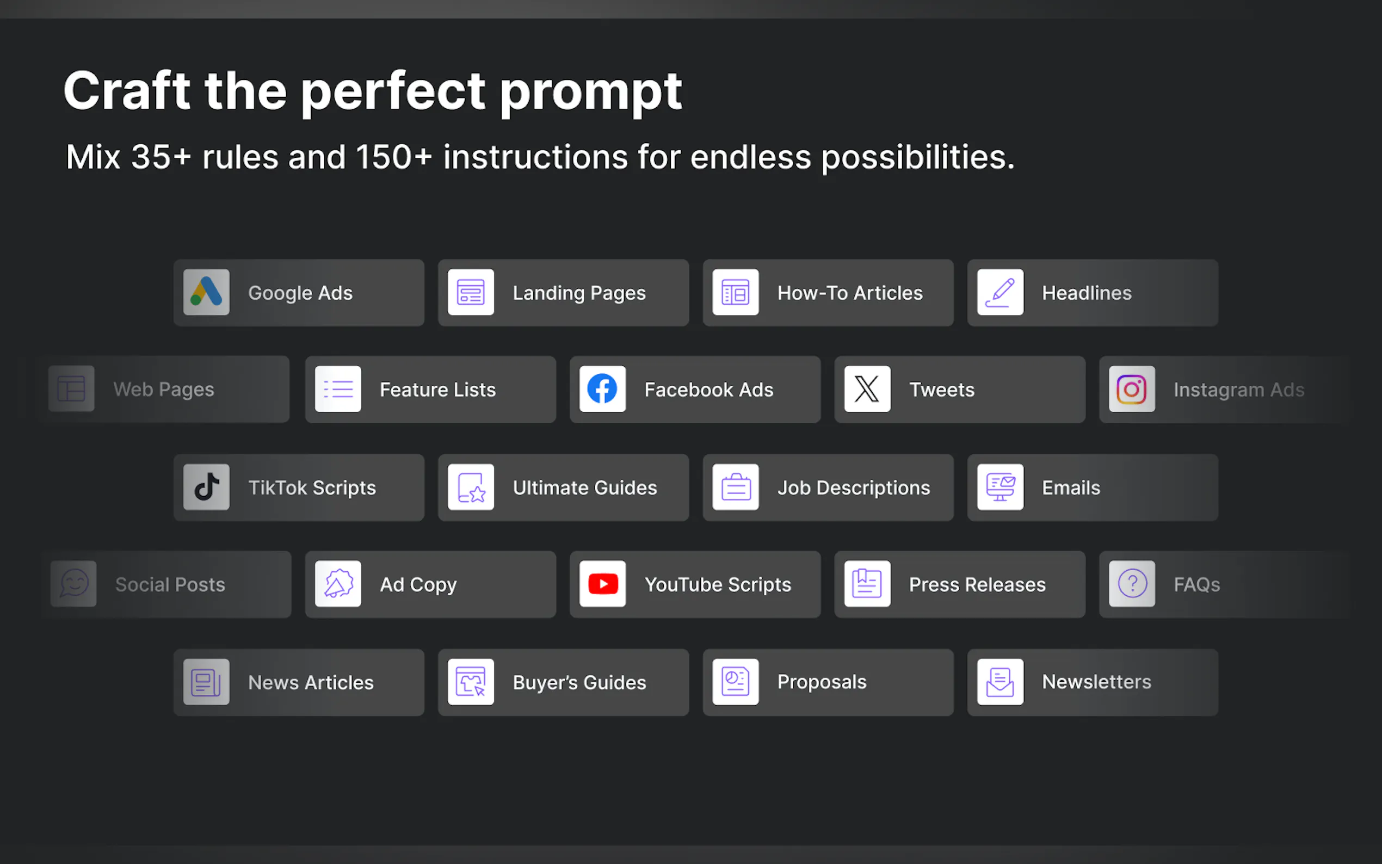Click the X logo beside Tweets
This screenshot has height=864, width=1382.
[867, 389]
